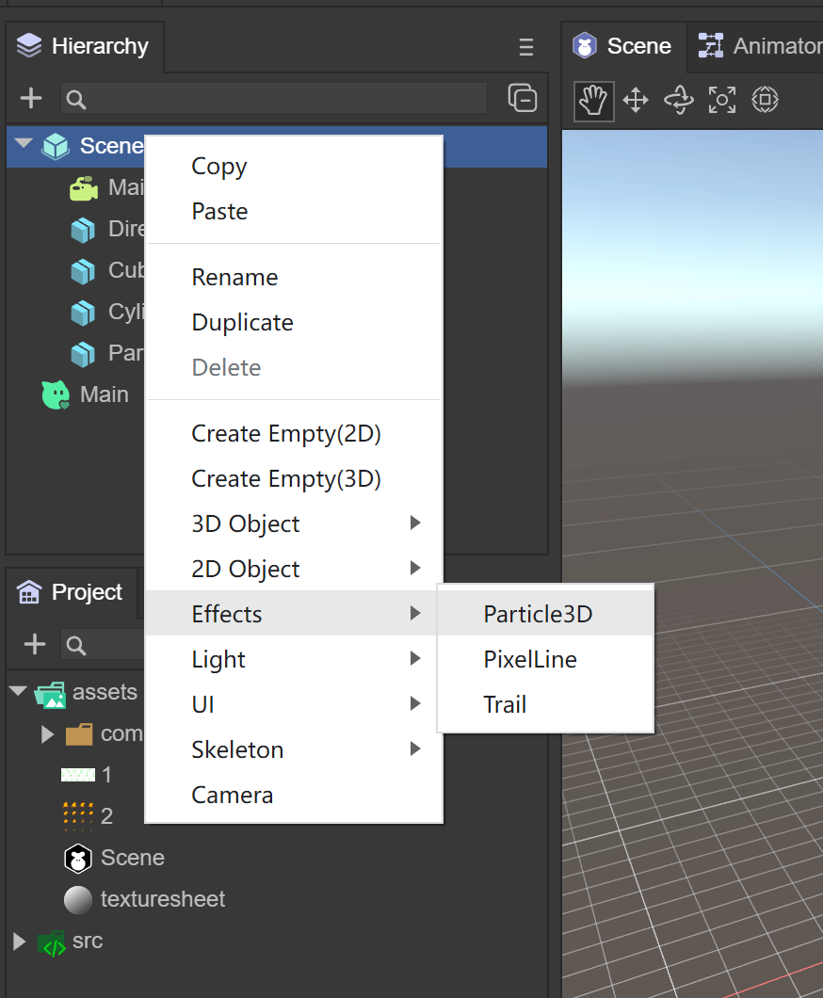Select the Main node in Hierarchy
The height and width of the screenshot is (998, 823).
pos(104,394)
